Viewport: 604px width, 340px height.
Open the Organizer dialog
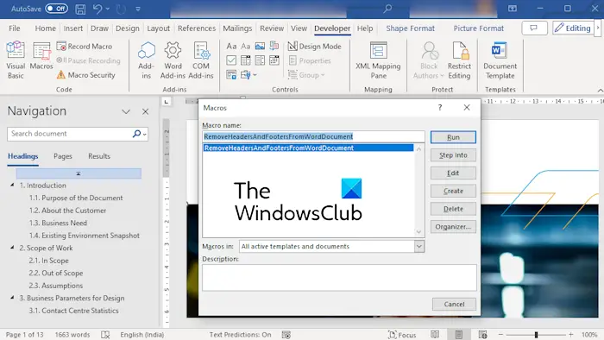453,227
